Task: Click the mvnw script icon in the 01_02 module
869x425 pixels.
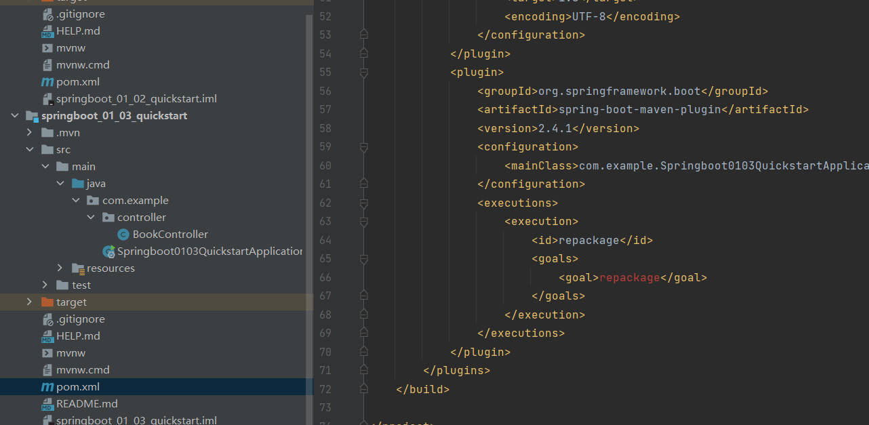Action: [x=47, y=48]
